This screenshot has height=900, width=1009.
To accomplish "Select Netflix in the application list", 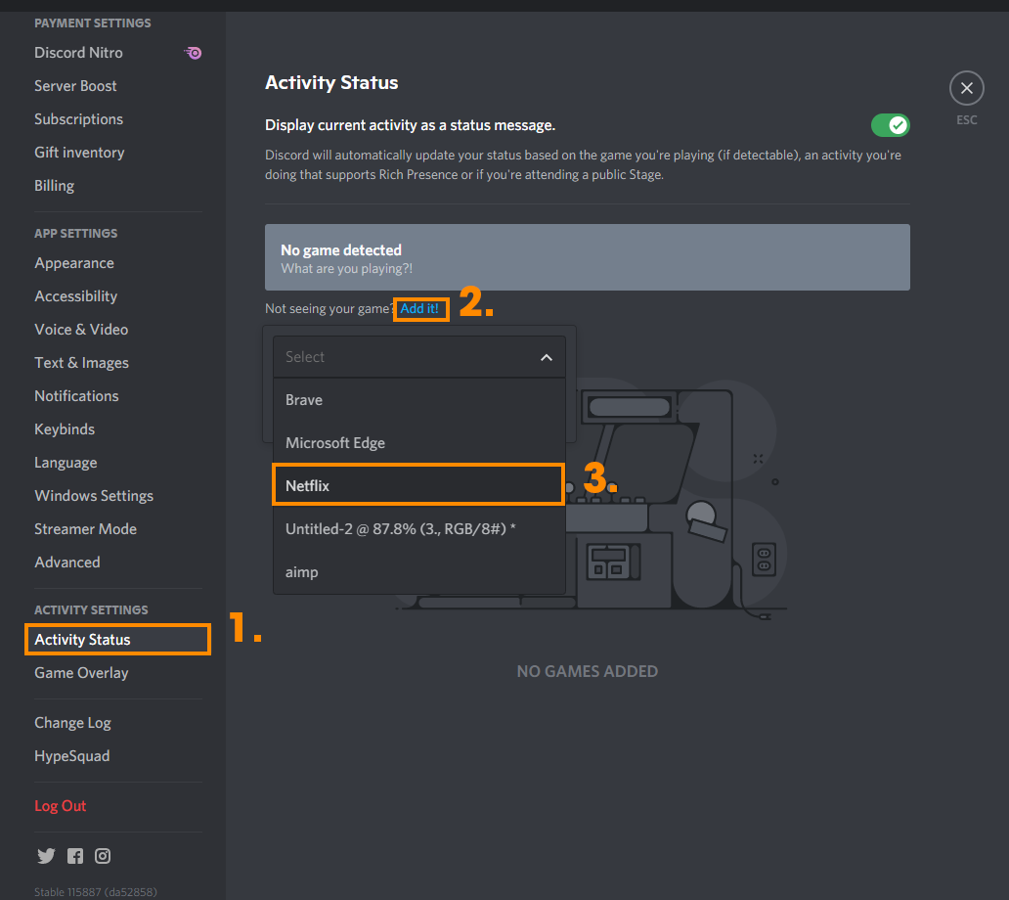I will point(418,485).
